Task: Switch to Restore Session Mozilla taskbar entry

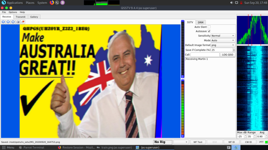Action: pyautogui.click(x=76, y=147)
